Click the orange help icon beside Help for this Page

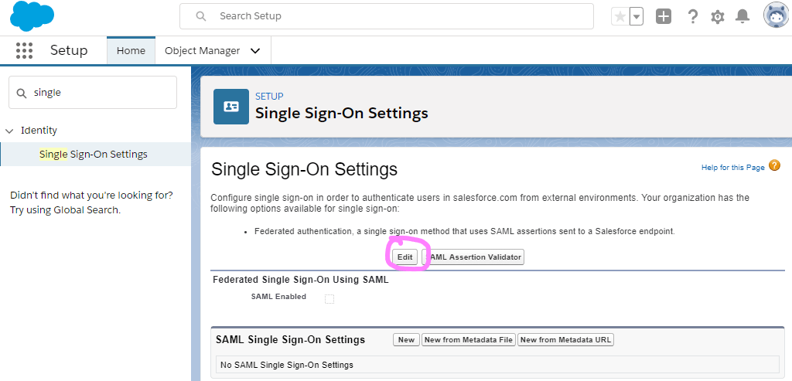point(774,166)
